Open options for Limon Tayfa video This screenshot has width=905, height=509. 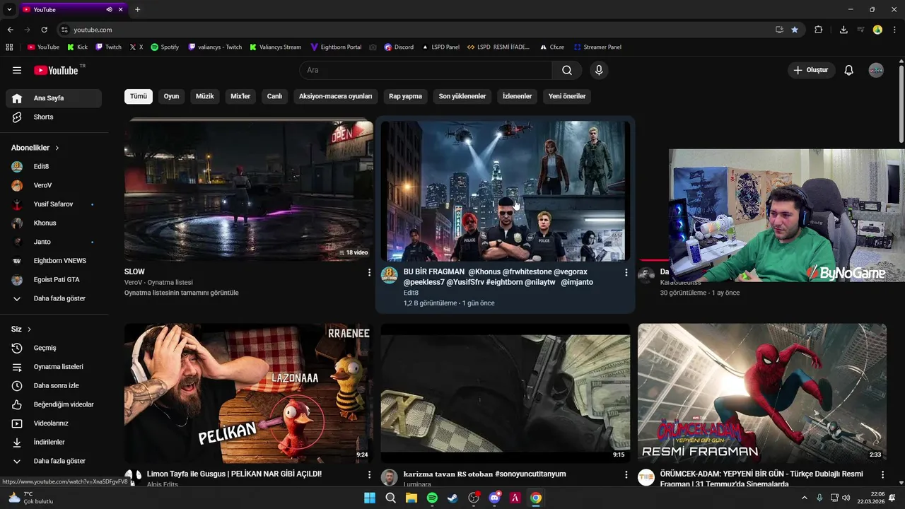tap(369, 474)
